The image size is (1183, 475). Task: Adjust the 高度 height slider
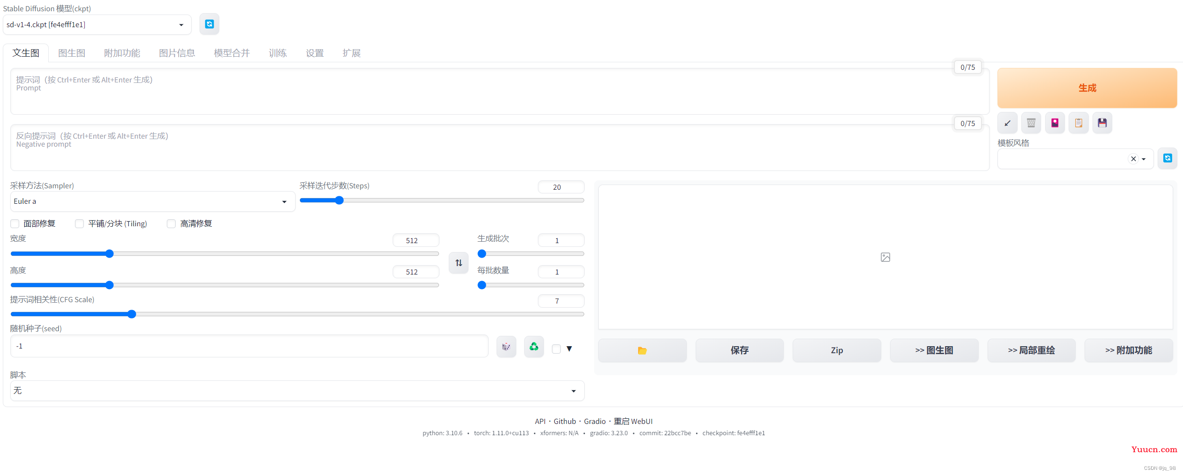pyautogui.click(x=224, y=285)
